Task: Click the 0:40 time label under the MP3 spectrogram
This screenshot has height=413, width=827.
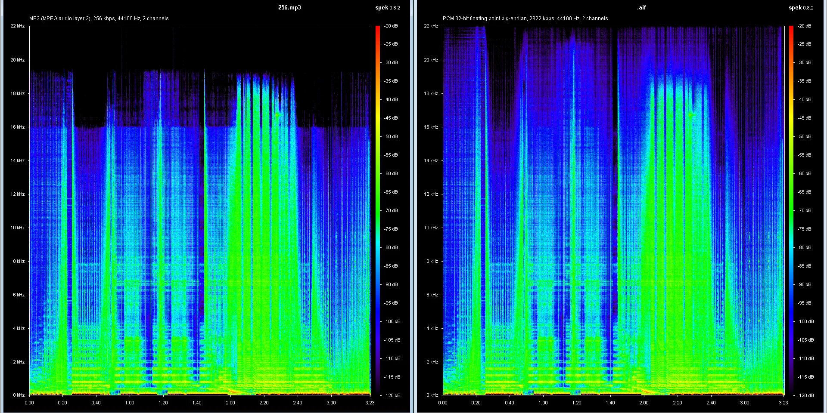Action: tap(96, 403)
